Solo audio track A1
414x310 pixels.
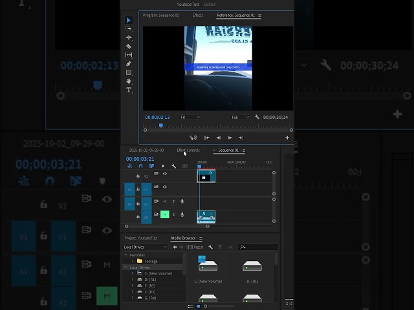click(173, 201)
